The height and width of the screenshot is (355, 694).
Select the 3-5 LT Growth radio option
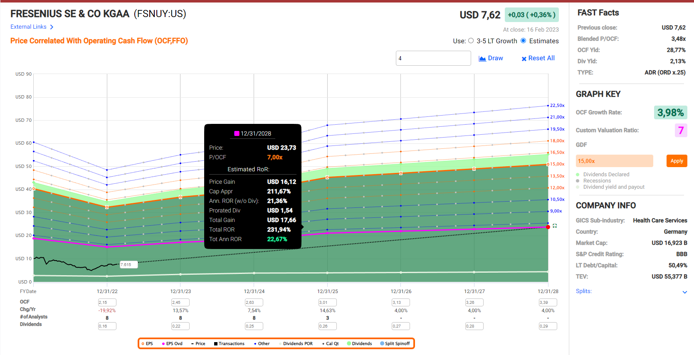click(471, 41)
